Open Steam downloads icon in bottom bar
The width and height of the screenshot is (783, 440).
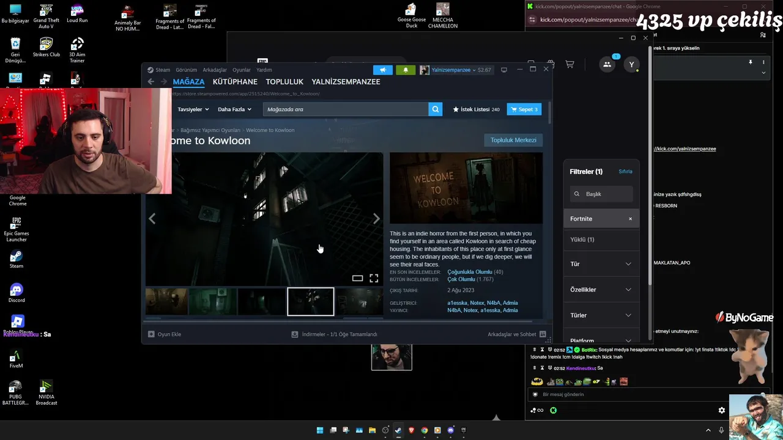(295, 334)
